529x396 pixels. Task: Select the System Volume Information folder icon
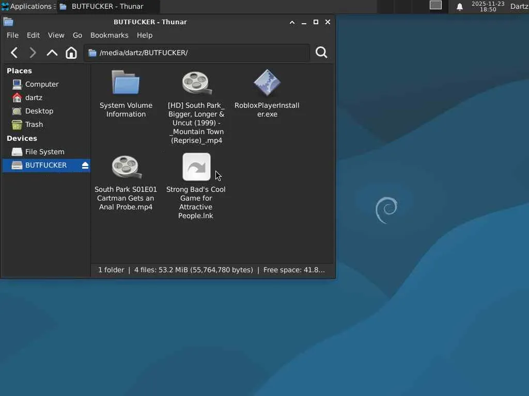point(126,82)
